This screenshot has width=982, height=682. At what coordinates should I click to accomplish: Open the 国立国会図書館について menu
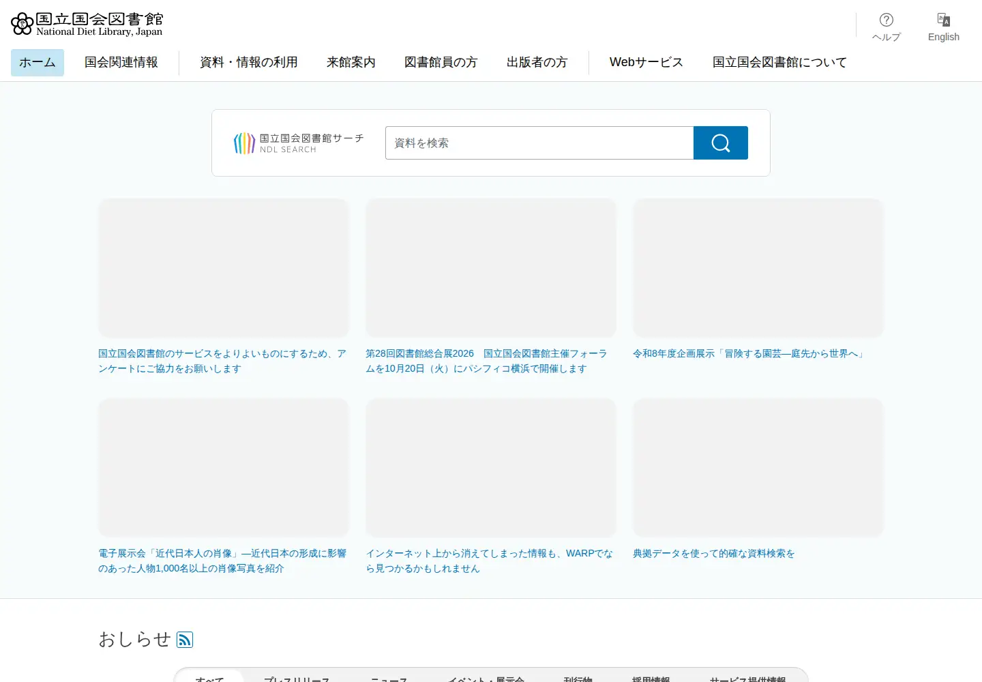(x=779, y=63)
